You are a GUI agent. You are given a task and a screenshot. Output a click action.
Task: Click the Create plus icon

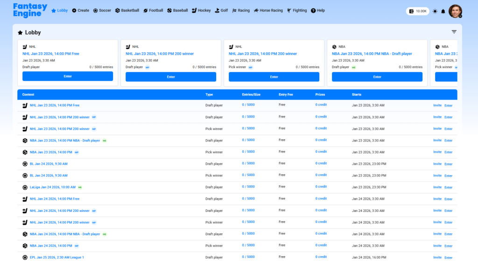pyautogui.click(x=74, y=10)
